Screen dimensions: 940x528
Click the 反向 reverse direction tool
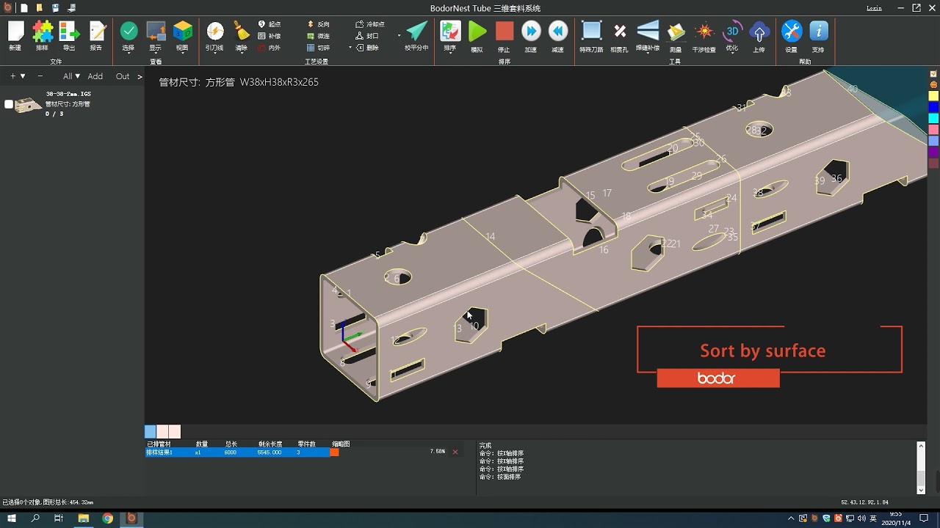coord(319,24)
